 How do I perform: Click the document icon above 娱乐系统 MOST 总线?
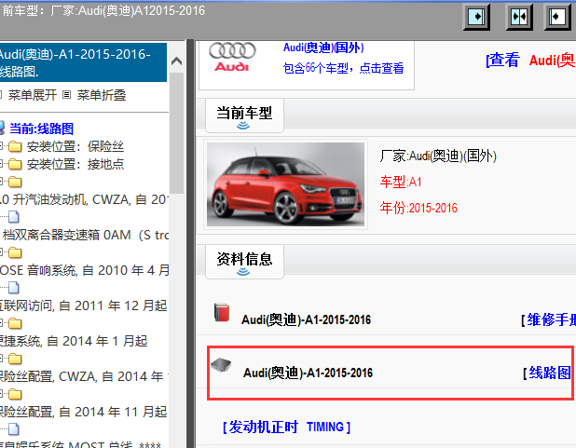[14, 428]
